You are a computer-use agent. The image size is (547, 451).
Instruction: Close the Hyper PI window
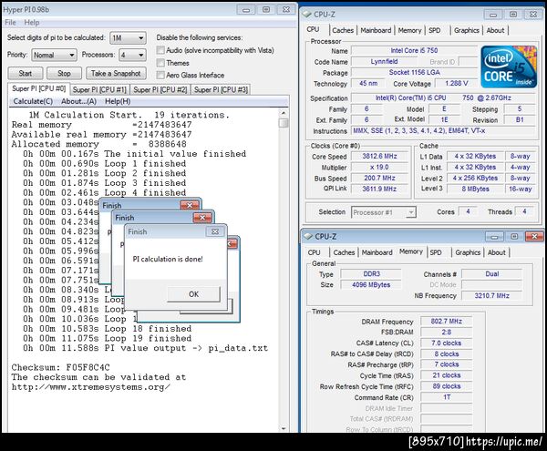pyautogui.click(x=285, y=10)
